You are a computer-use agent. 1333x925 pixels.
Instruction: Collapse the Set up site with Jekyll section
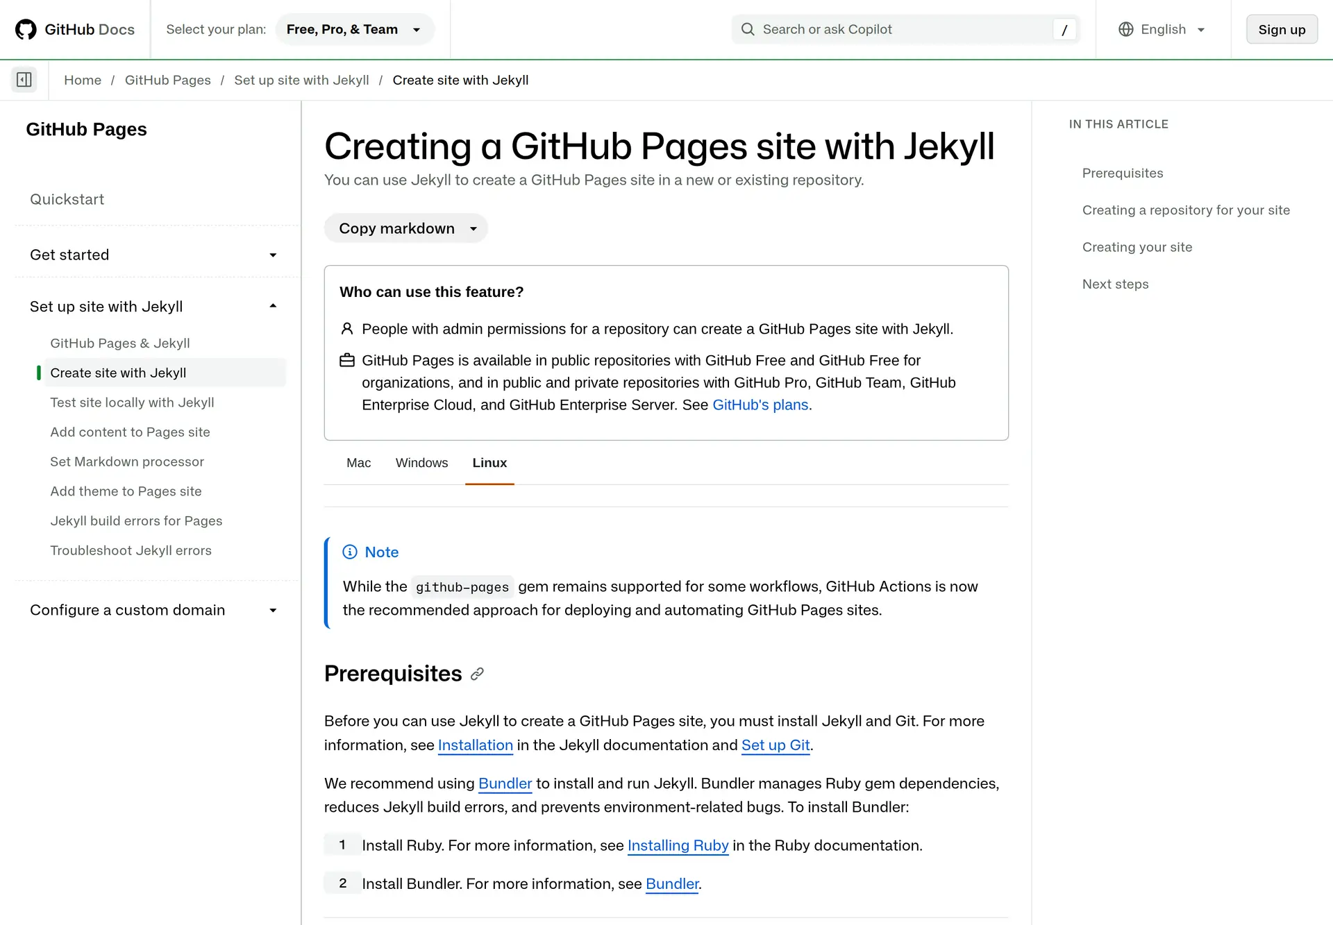coord(153,306)
